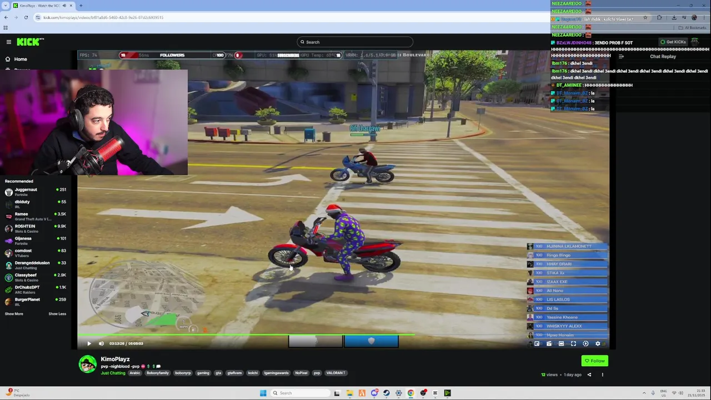Open the Juggernaut recommended channel
Image resolution: width=711 pixels, height=400 pixels.
coord(36,192)
